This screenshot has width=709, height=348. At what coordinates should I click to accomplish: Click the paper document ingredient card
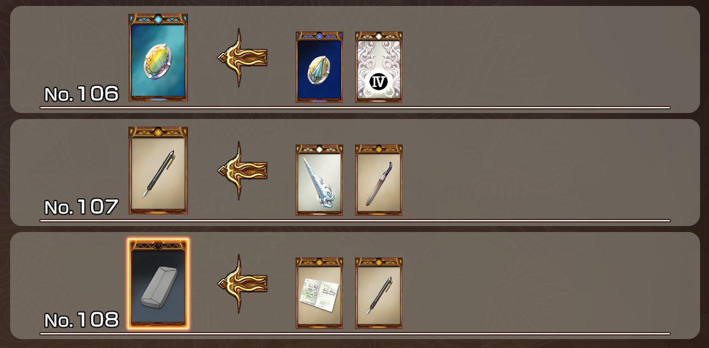(319, 293)
